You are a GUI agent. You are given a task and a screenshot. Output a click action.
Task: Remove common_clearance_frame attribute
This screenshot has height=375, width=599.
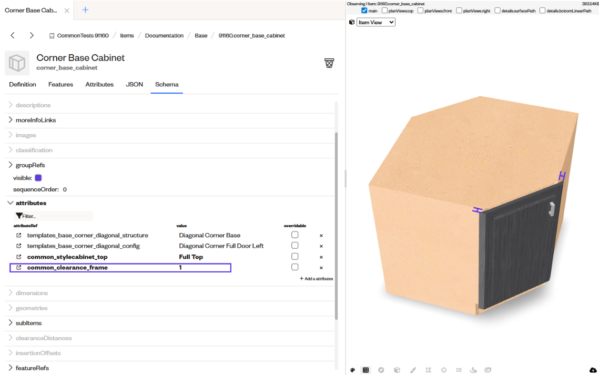coord(321,268)
